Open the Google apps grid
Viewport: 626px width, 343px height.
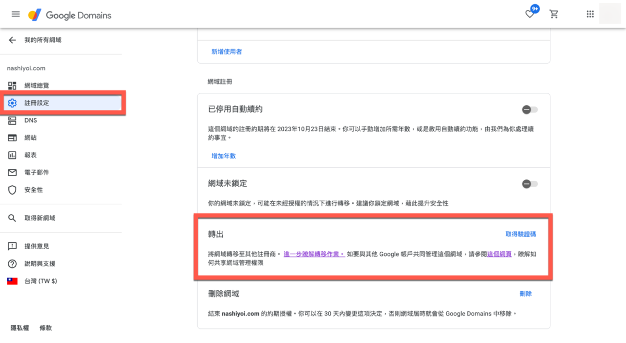tap(590, 14)
